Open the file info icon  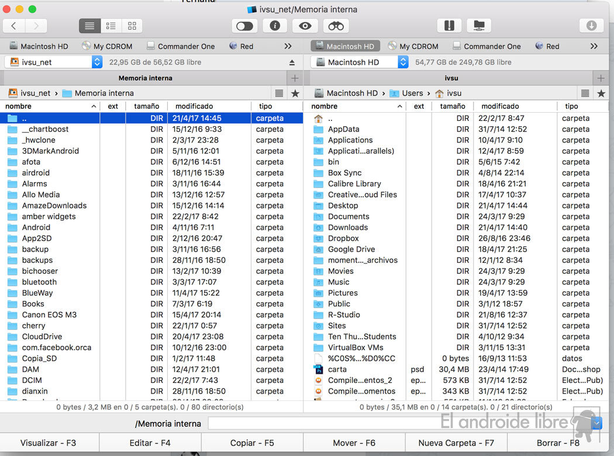pos(275,26)
